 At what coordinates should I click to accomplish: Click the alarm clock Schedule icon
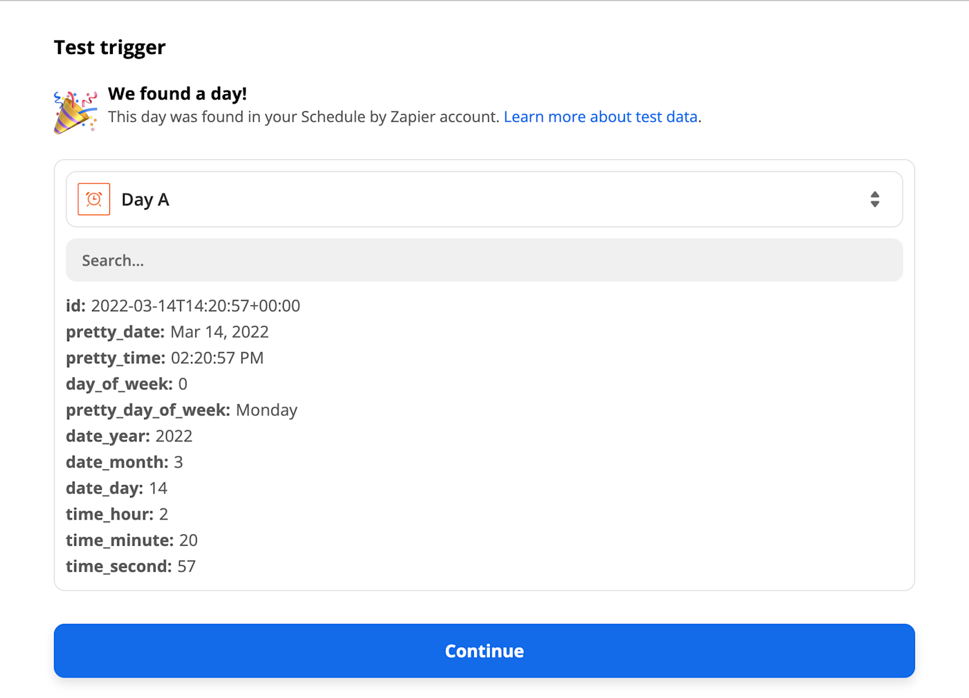[94, 199]
